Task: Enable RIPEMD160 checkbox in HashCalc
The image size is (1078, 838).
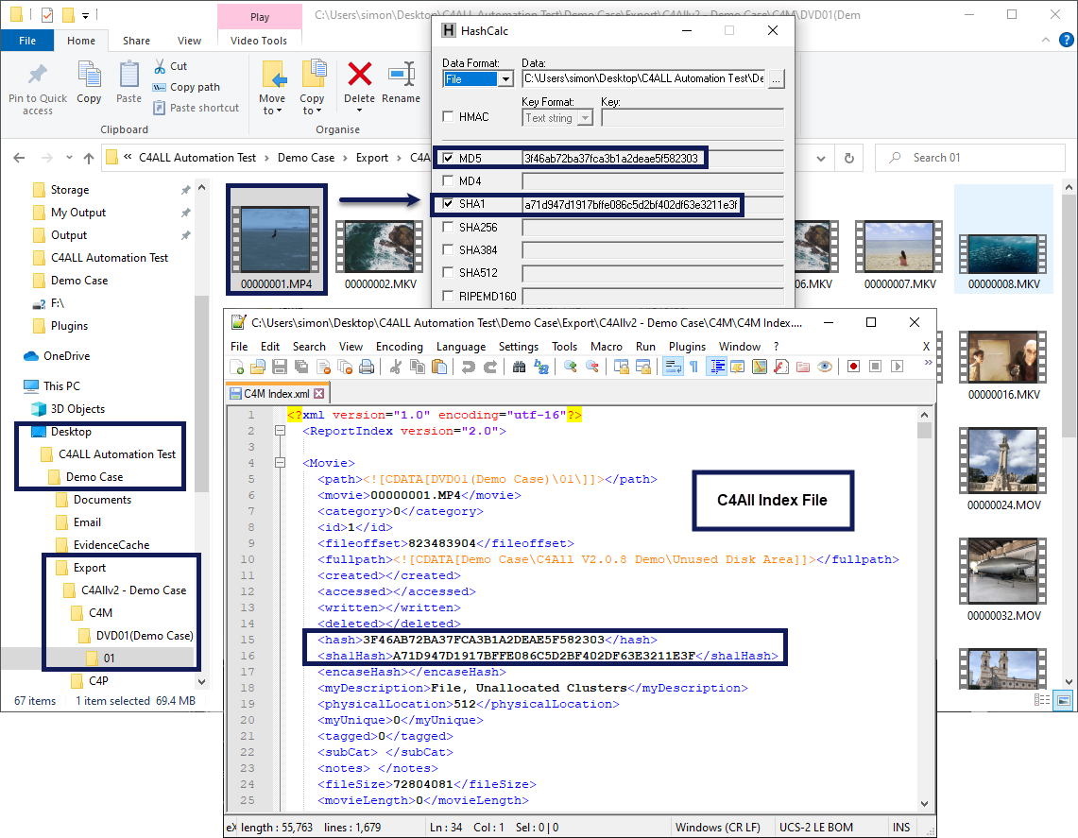Action: [x=448, y=296]
